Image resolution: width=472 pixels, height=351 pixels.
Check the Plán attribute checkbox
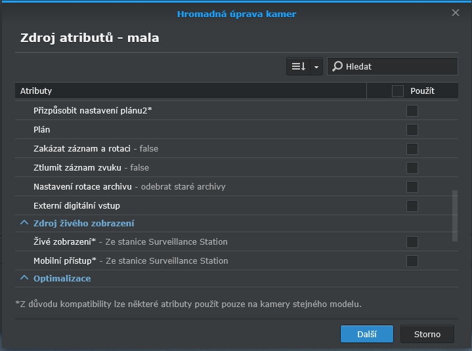[412, 130]
